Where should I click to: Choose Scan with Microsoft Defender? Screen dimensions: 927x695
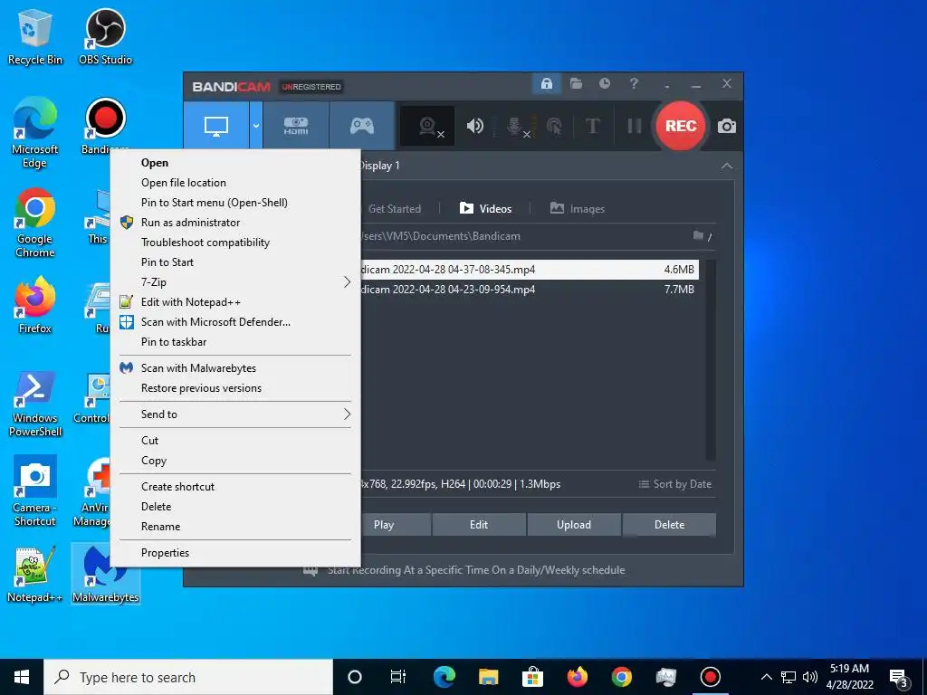point(235,322)
